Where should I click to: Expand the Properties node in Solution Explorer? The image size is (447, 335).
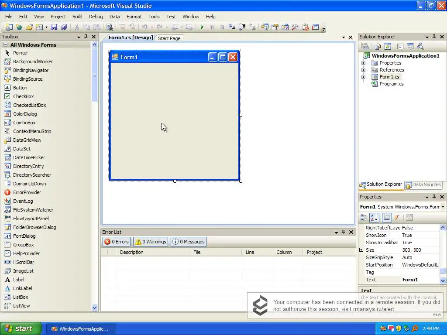tap(364, 63)
